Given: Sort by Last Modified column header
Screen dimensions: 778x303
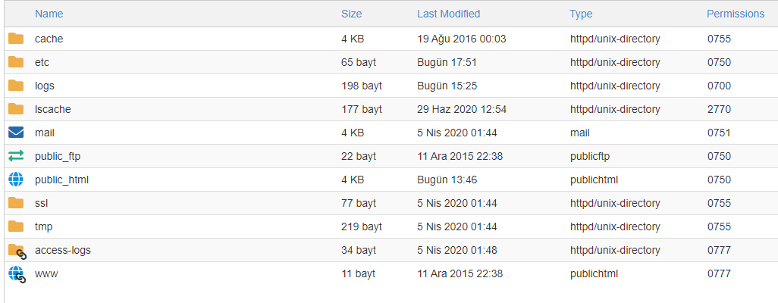Looking at the screenshot, I should tap(449, 14).
